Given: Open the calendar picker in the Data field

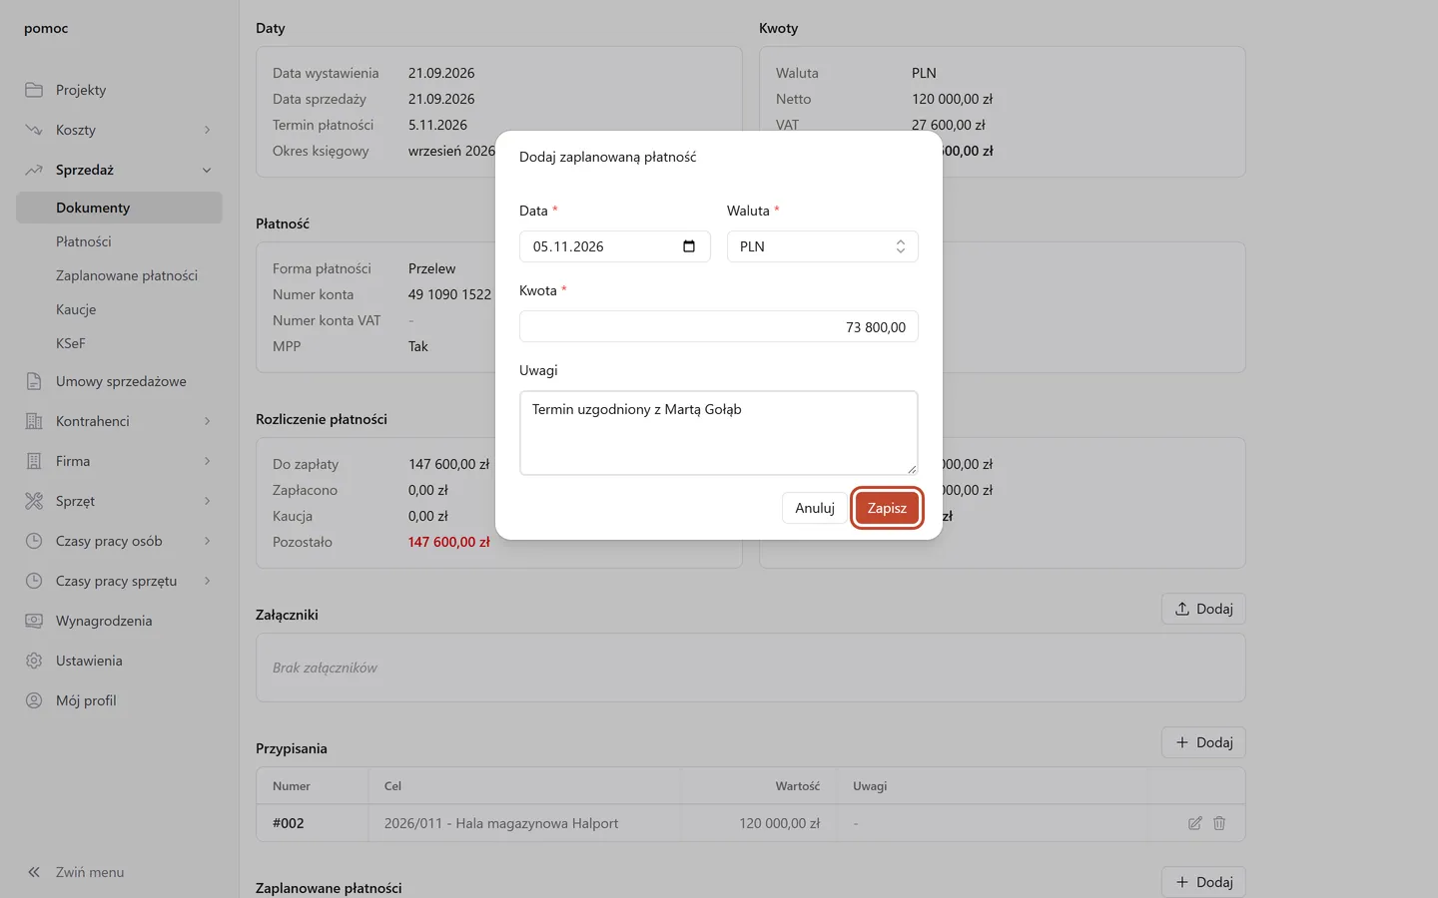Looking at the screenshot, I should pyautogui.click(x=689, y=246).
